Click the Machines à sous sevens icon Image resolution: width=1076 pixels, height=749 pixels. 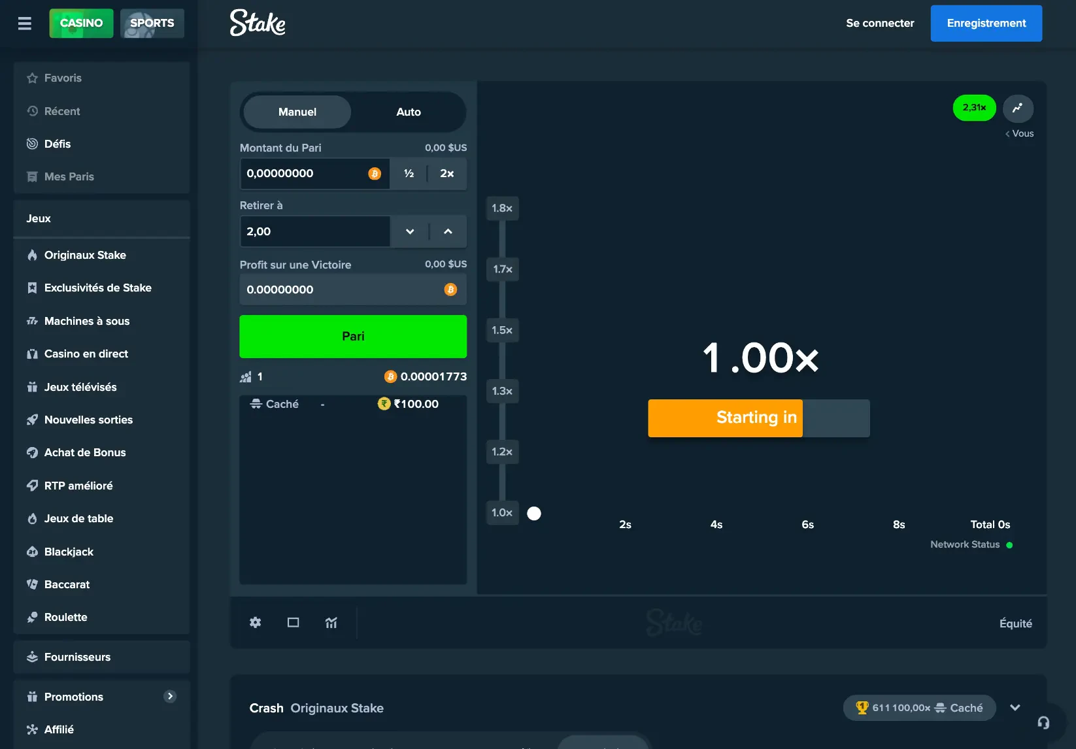[32, 321]
